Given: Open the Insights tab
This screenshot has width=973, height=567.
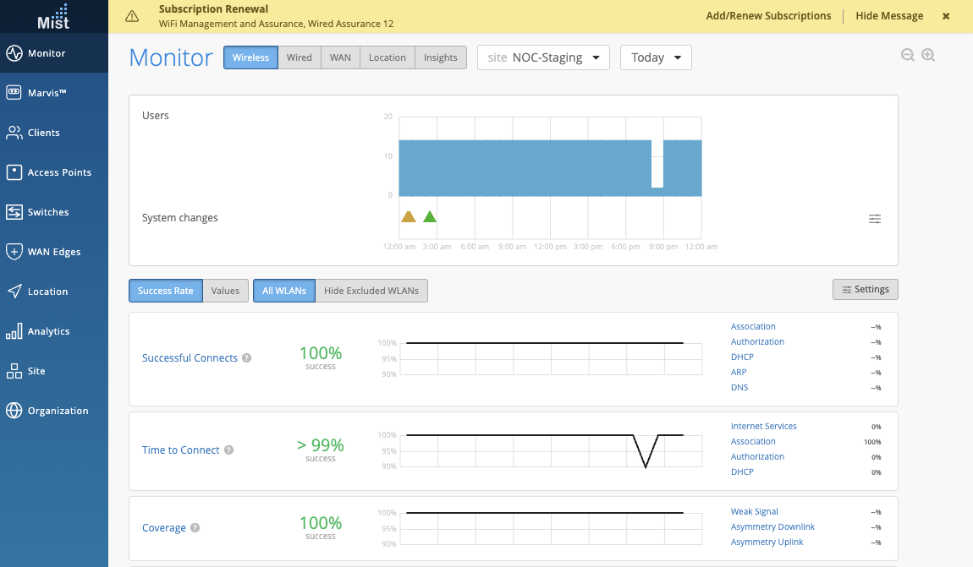Looking at the screenshot, I should tap(440, 57).
